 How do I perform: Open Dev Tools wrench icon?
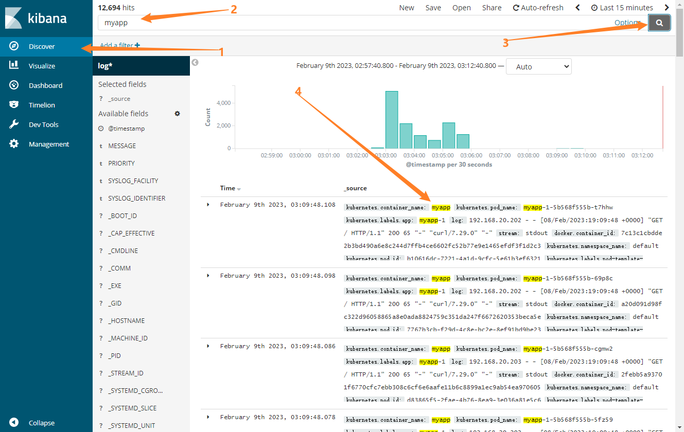[14, 124]
